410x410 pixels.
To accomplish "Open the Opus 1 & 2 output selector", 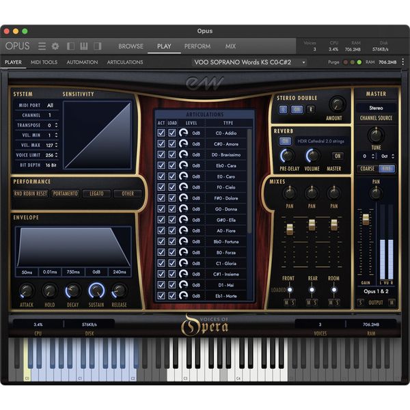I will point(376,291).
